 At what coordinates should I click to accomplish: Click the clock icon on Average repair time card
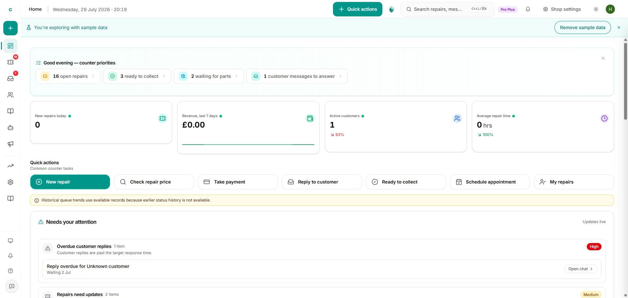click(x=604, y=118)
